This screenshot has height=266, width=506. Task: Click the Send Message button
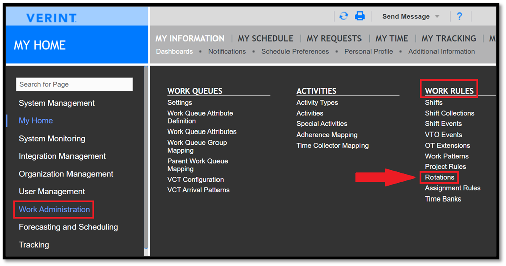click(x=406, y=17)
